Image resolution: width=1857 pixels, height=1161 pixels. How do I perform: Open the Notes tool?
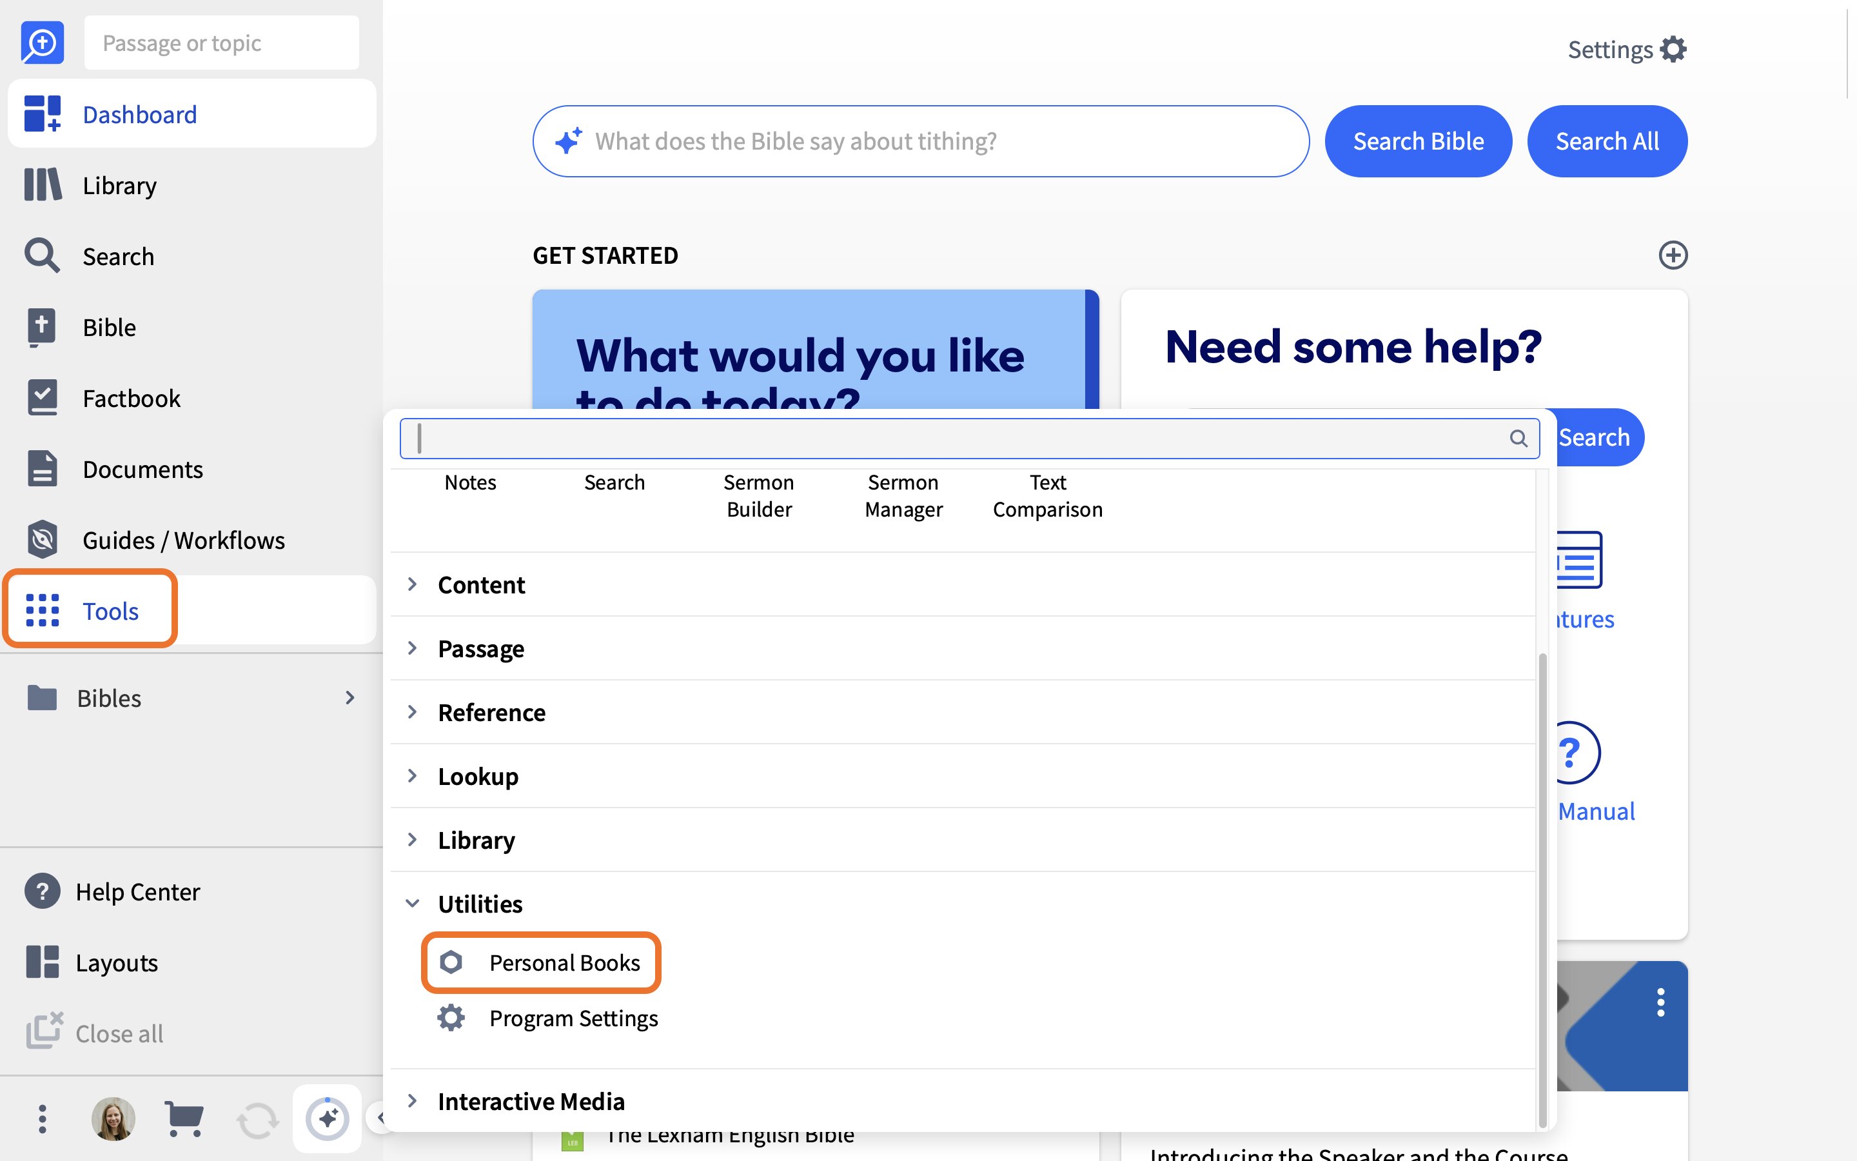pyautogui.click(x=469, y=482)
